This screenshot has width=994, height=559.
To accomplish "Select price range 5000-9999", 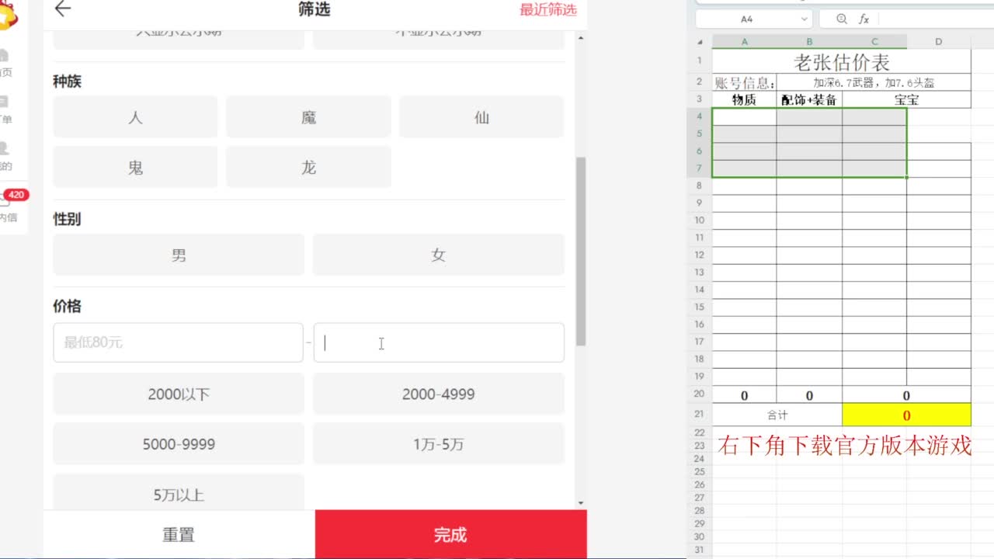I will click(179, 444).
